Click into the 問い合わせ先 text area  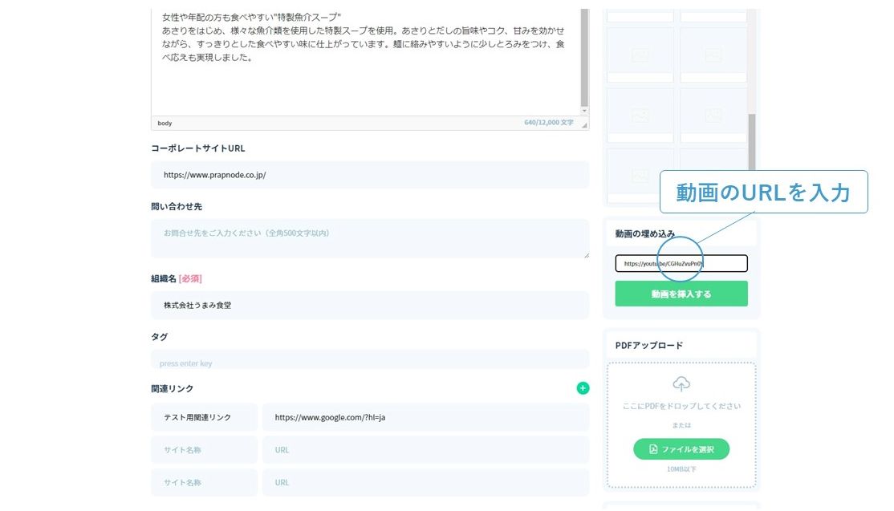tap(369, 238)
